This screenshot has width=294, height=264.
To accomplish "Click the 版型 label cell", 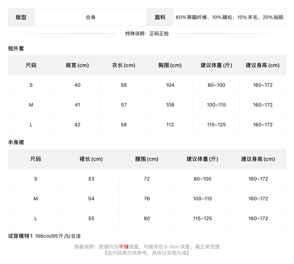I will [x=21, y=17].
